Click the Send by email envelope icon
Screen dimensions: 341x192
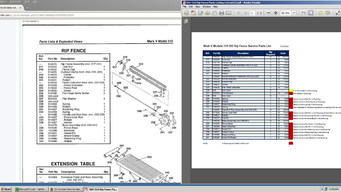[229, 13]
